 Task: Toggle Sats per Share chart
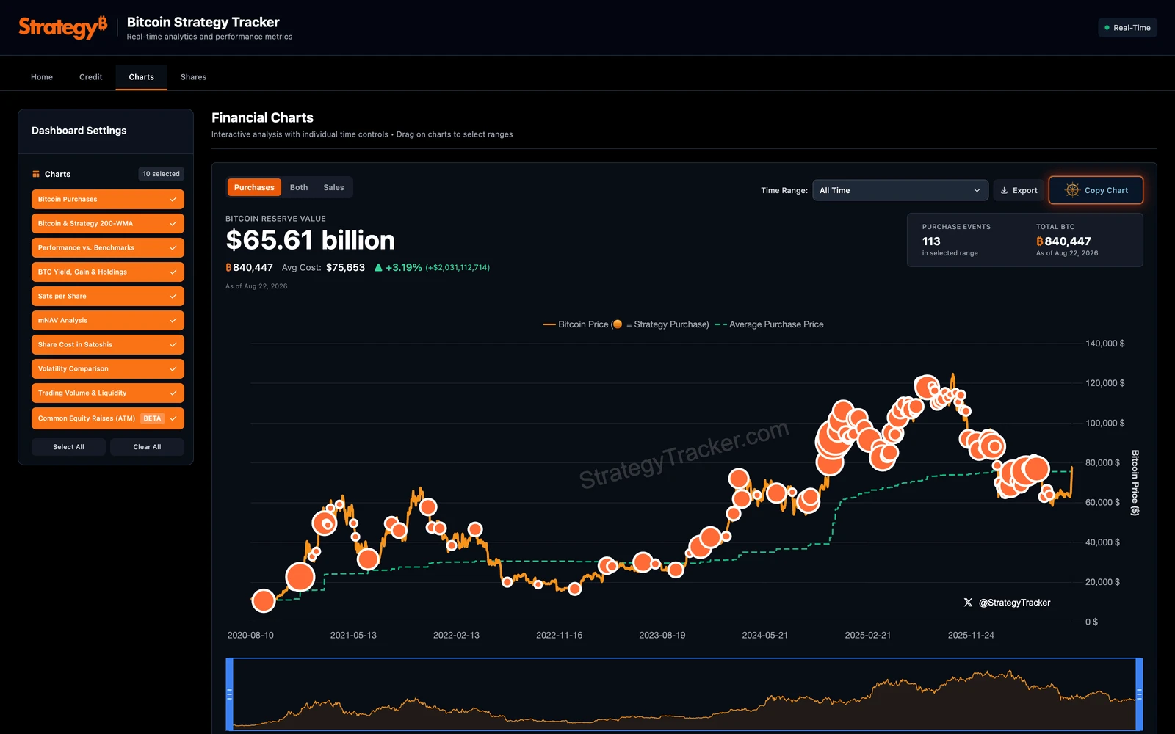point(108,297)
